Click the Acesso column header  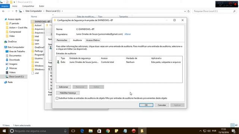click(104, 58)
